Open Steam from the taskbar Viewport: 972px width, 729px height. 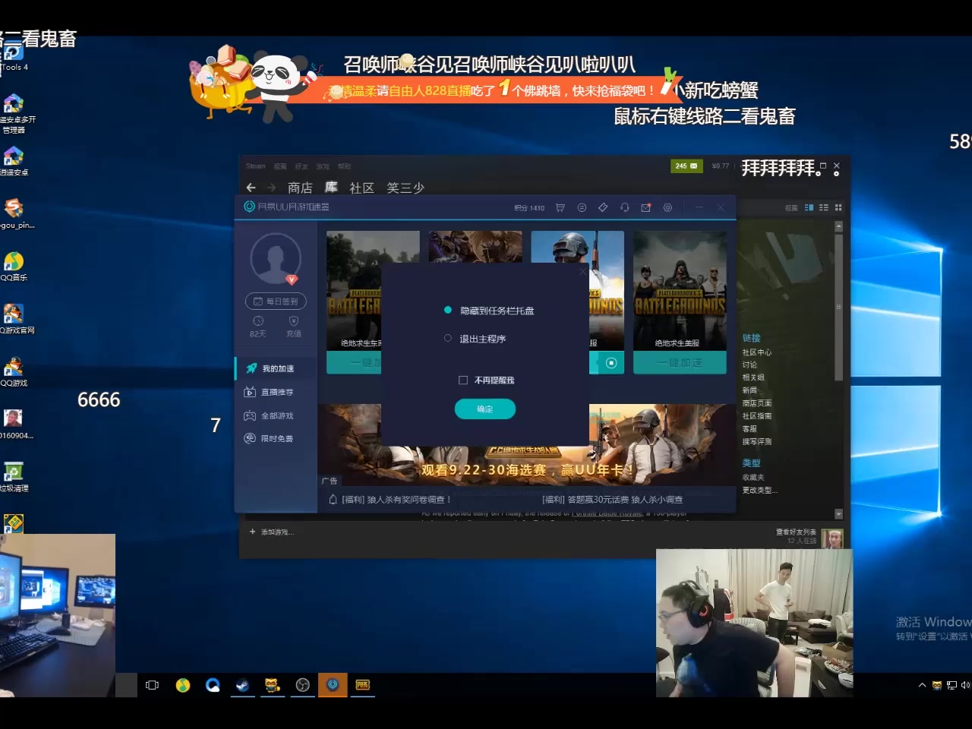pos(242,685)
